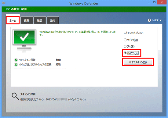
Task: Click the Windows Defender title bar icon
Action: pyautogui.click(x=4, y=3)
